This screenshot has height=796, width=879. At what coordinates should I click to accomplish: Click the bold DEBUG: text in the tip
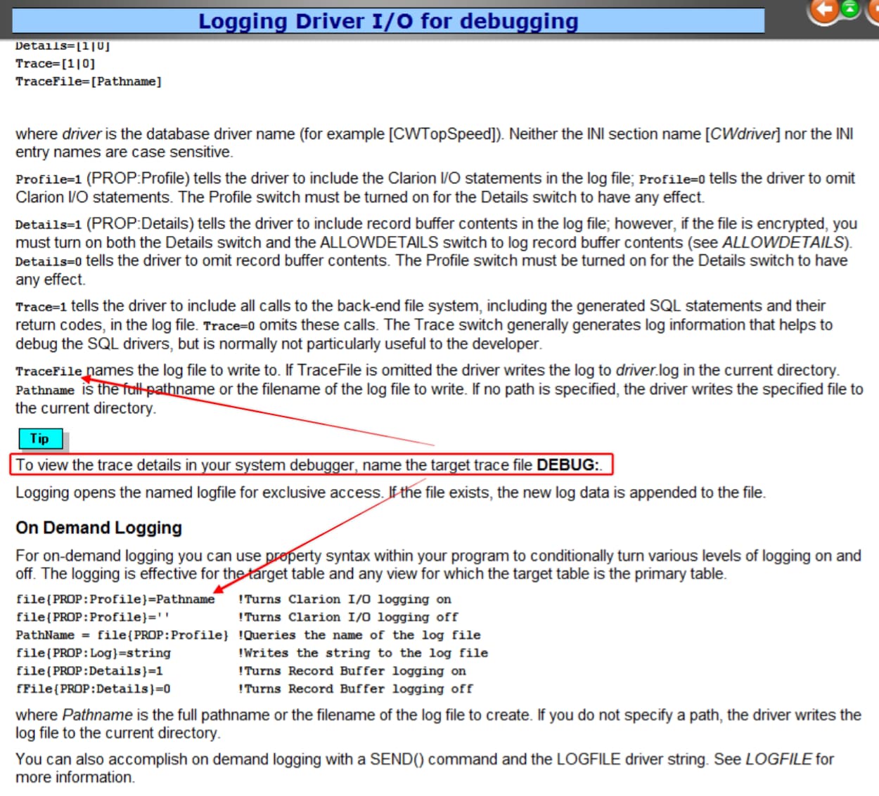pos(567,465)
